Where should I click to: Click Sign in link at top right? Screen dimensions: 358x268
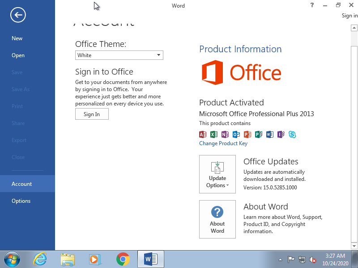(x=349, y=16)
